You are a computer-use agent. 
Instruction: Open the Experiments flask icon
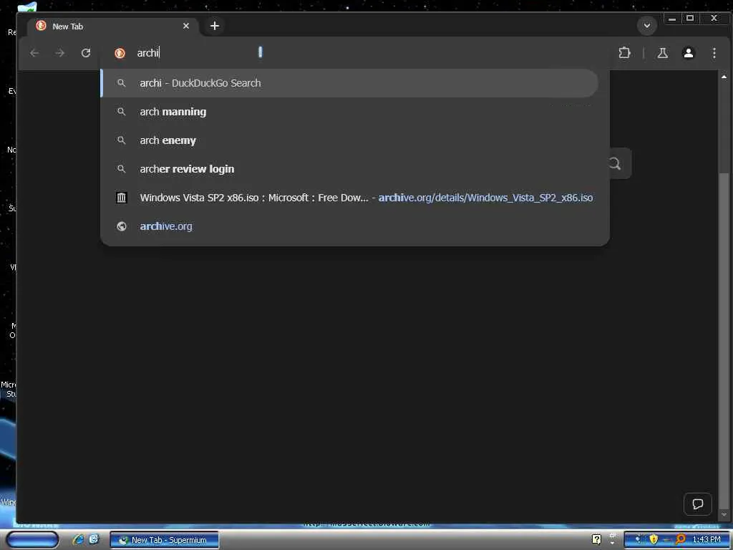(x=662, y=53)
